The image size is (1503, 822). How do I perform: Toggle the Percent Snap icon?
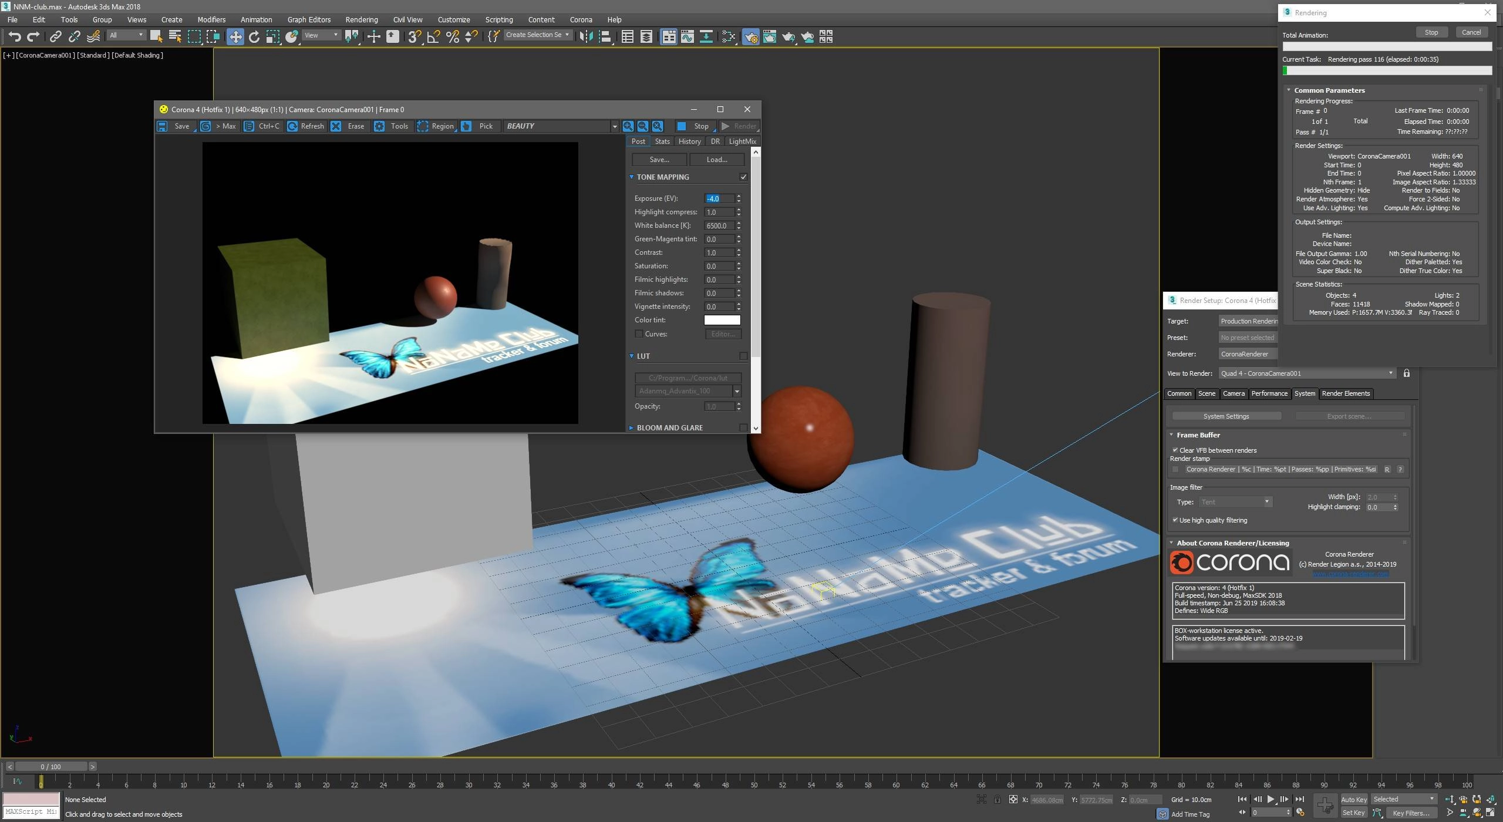(452, 36)
